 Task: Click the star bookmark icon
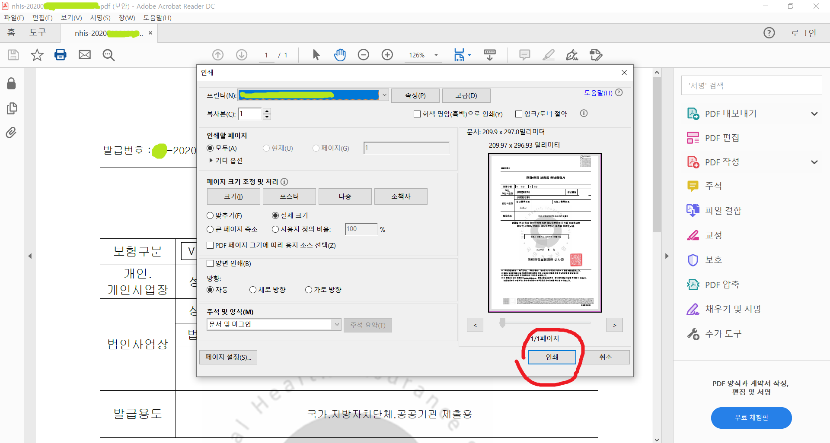click(x=37, y=55)
